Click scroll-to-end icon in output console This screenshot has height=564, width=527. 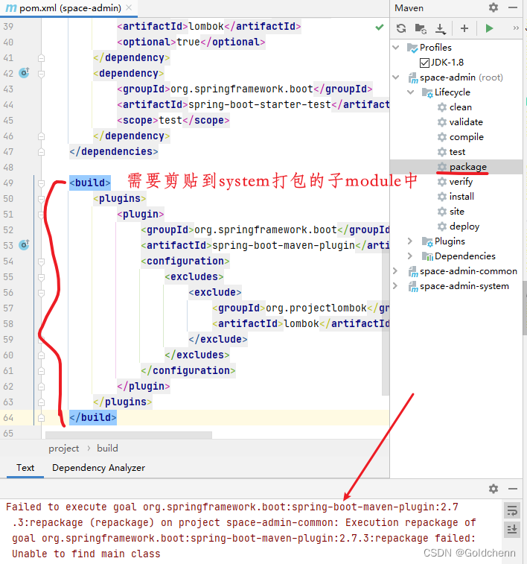512,530
